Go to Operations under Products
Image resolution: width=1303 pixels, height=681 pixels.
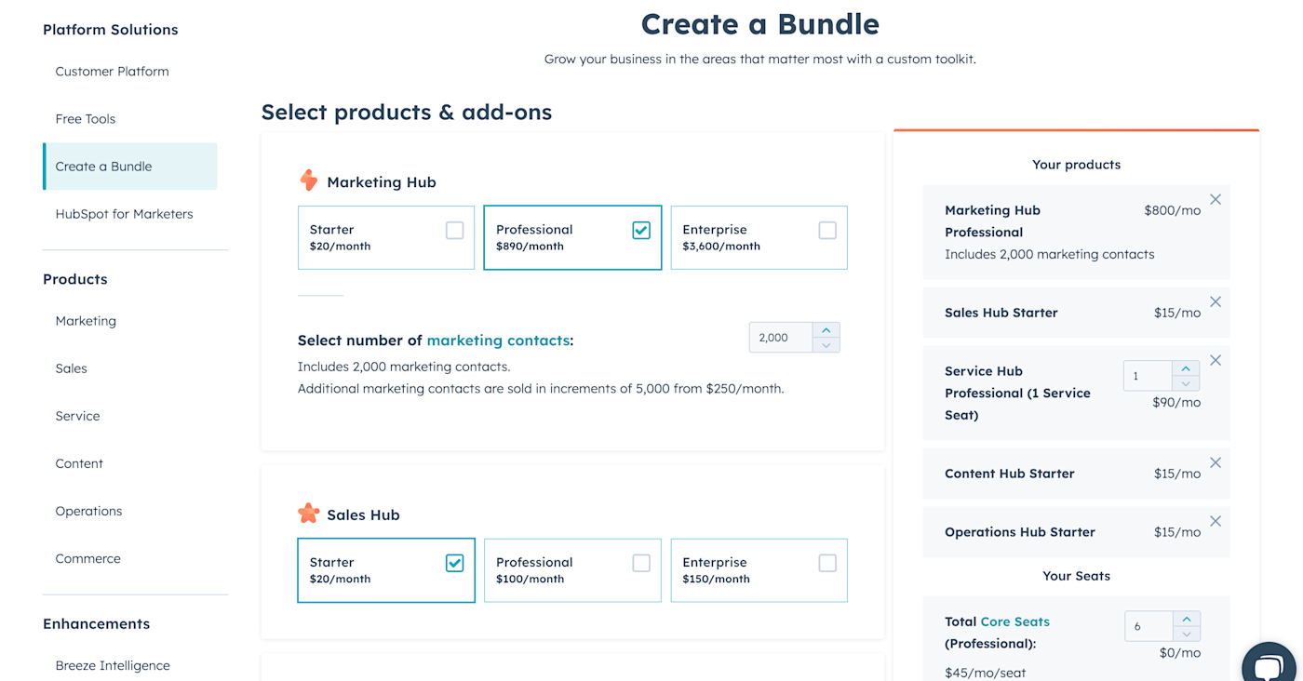(88, 511)
